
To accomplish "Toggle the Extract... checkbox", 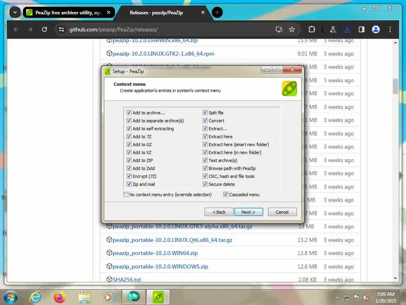I will point(205,129).
